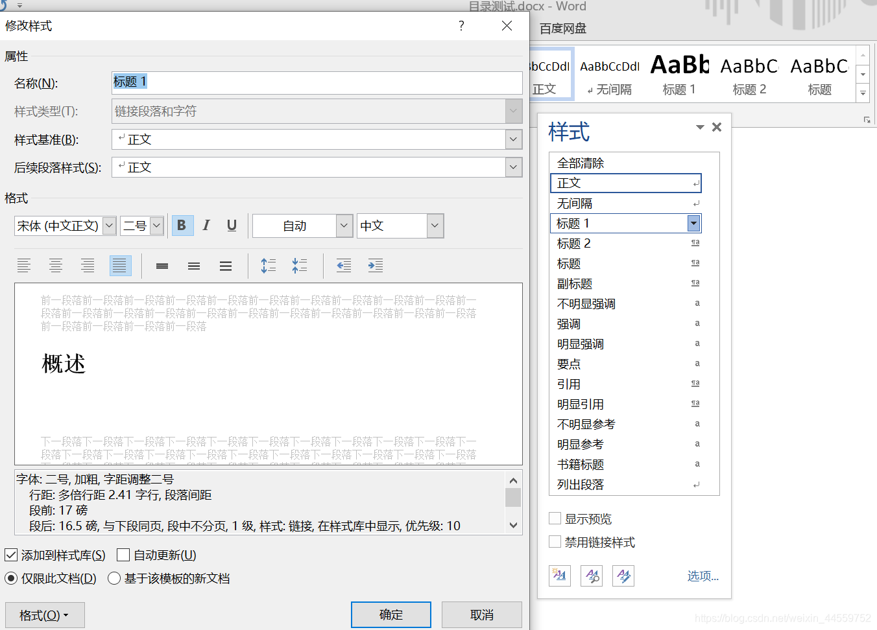This screenshot has height=630, width=877.
Task: Enable Show Preview in Styles pane
Action: pos(555,519)
